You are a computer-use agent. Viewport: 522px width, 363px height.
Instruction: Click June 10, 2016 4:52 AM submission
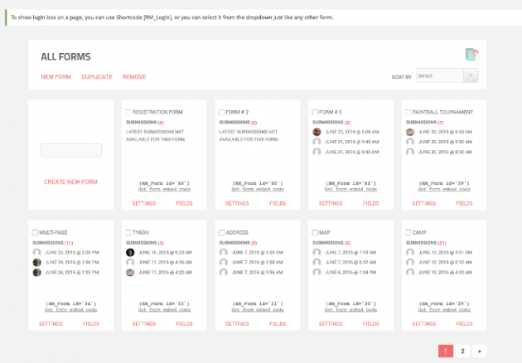coord(445,273)
